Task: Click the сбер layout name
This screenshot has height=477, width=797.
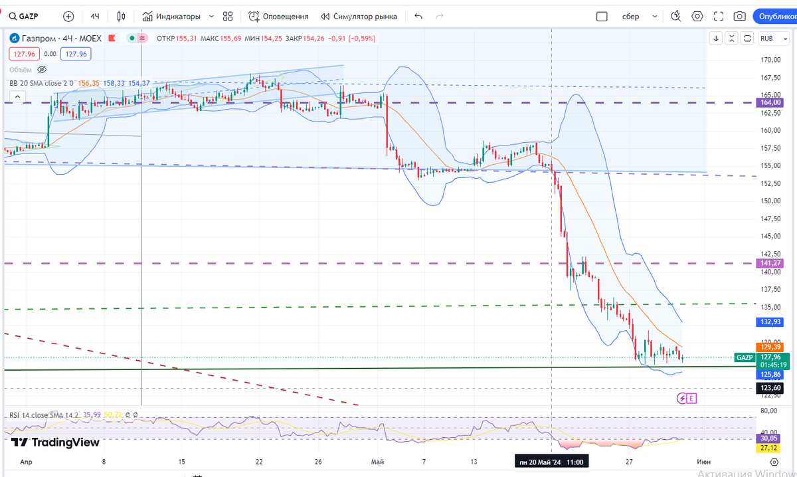Action: pos(631,16)
